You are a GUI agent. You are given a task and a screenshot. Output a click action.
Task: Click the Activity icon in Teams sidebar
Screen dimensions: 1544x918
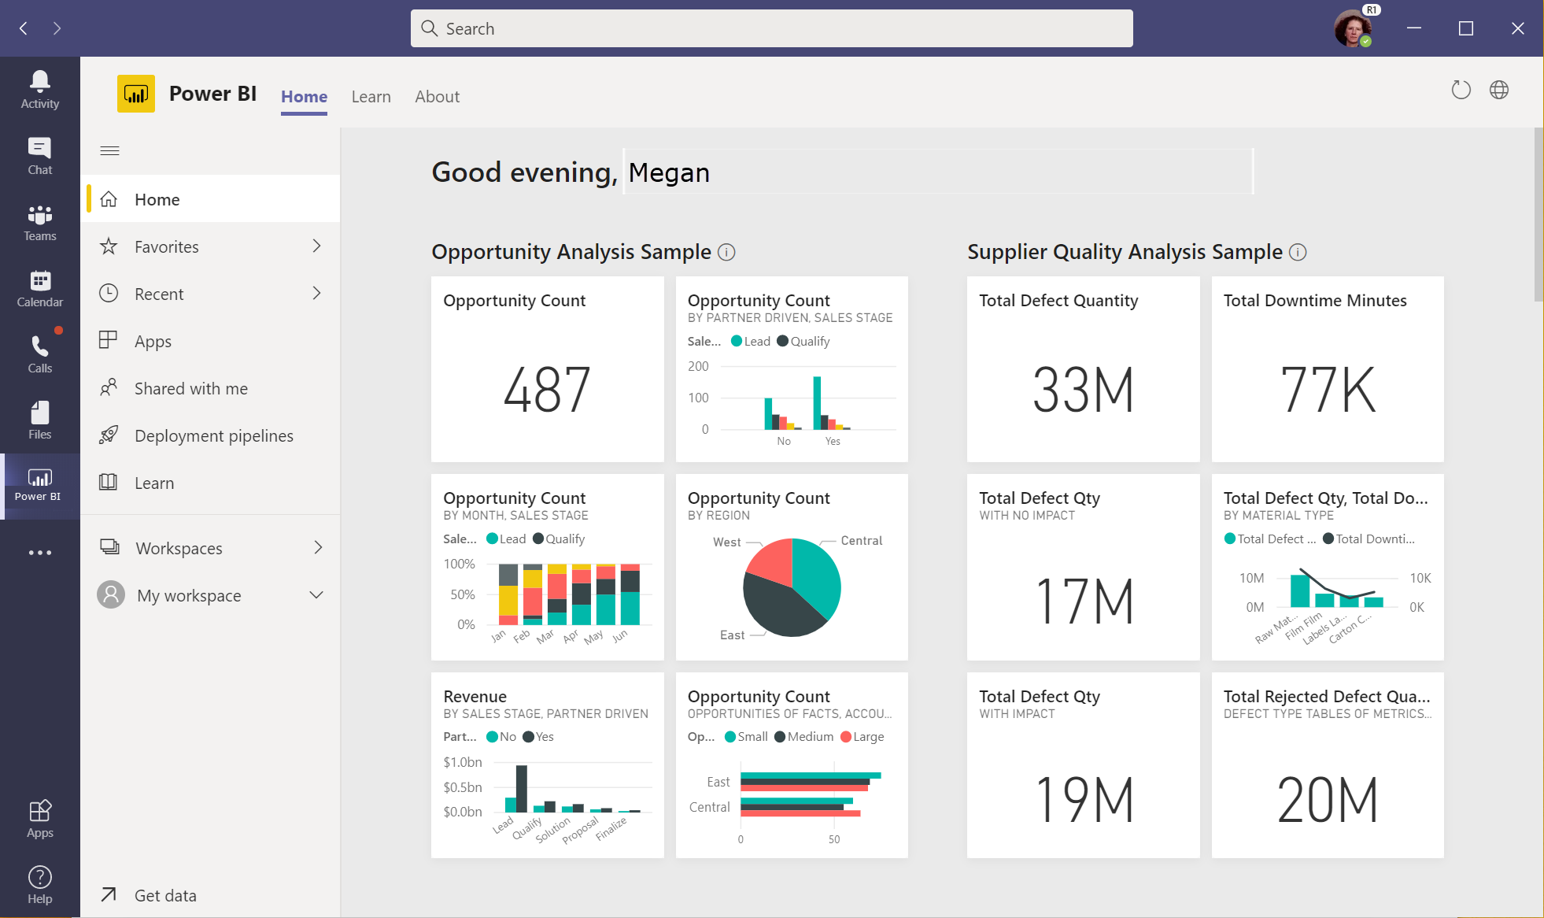click(x=39, y=90)
